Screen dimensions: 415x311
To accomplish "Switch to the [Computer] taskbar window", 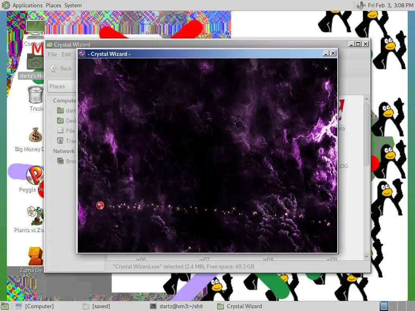I will point(35,306).
